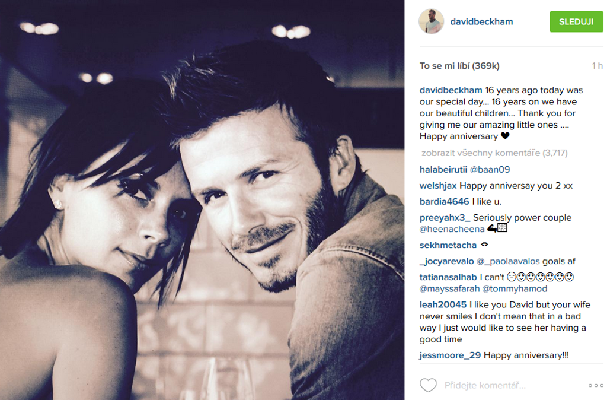Open the @heenacheena mention link
The height and width of the screenshot is (400, 607).
(452, 229)
